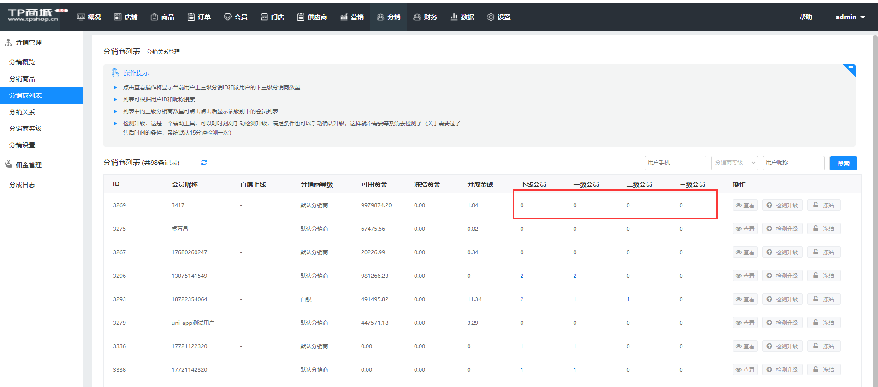
Task: Click 冻结 for uni-app测试用户
Action: 824,323
